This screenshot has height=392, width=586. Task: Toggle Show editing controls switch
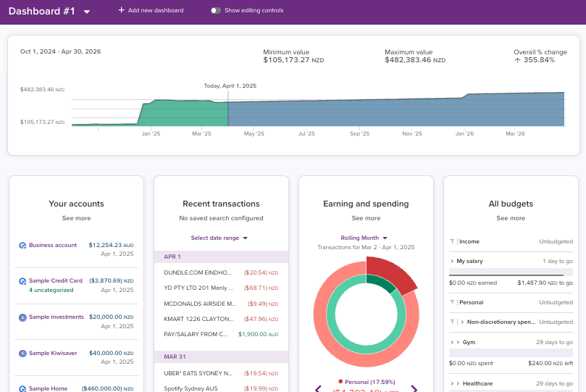(216, 10)
